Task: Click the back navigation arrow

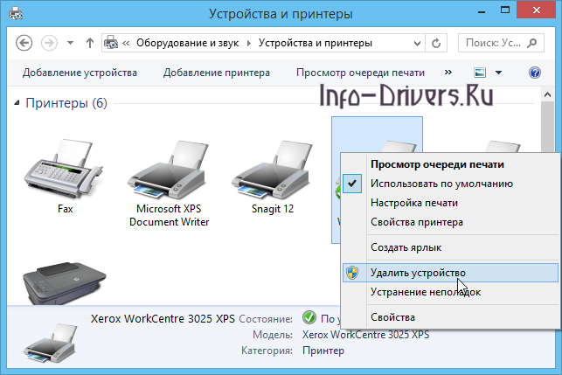Action: [x=24, y=42]
